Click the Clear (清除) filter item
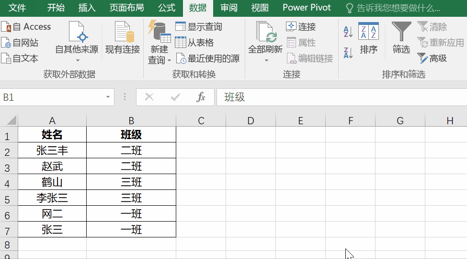467x259 pixels. pyautogui.click(x=432, y=26)
